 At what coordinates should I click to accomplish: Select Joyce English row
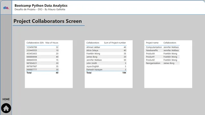coord(106,66)
